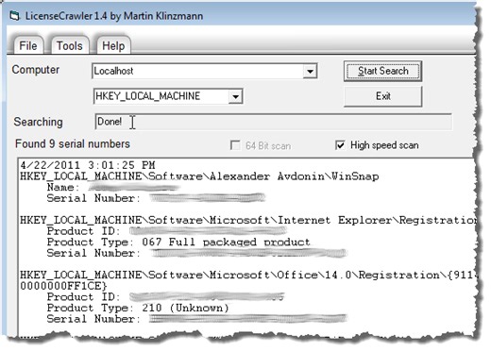
Task: Click the Searching label
Action: click(x=38, y=122)
